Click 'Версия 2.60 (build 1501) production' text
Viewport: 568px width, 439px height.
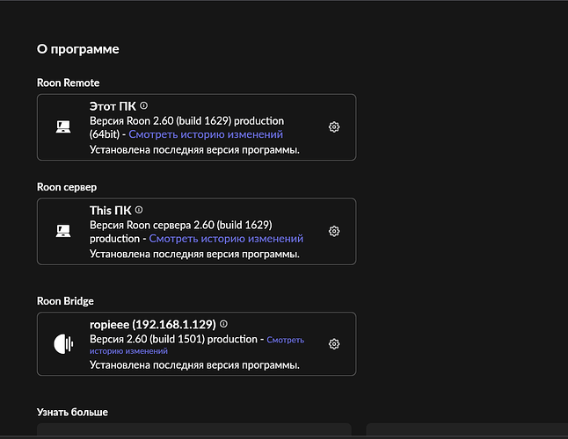coord(173,339)
